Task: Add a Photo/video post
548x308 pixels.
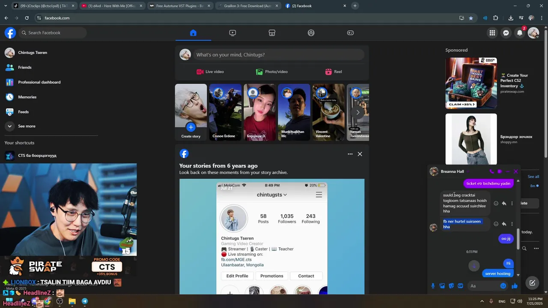Action: (x=272, y=72)
